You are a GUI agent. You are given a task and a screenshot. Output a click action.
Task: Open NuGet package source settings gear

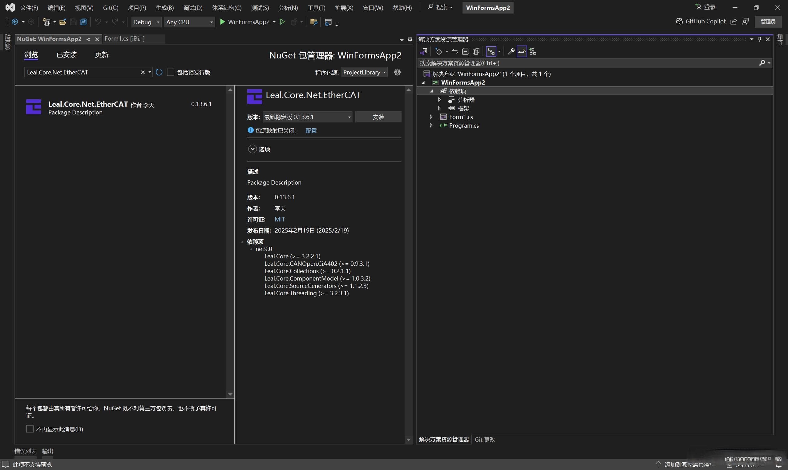pos(397,72)
